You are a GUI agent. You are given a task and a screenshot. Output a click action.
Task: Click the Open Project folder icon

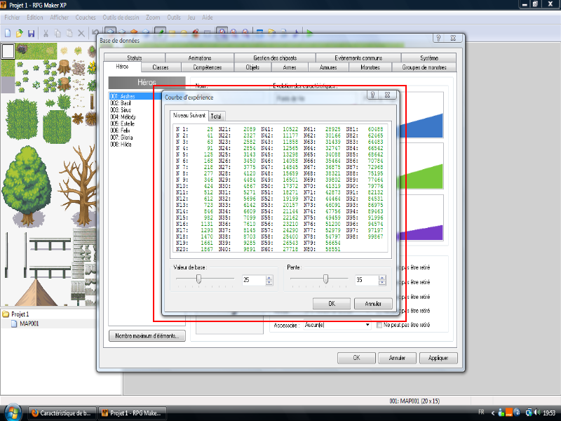(20, 32)
